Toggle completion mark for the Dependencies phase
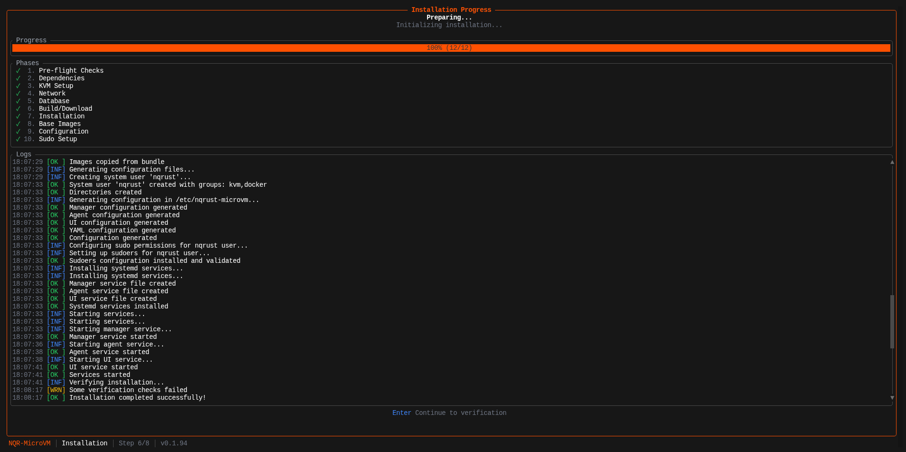 coord(18,78)
